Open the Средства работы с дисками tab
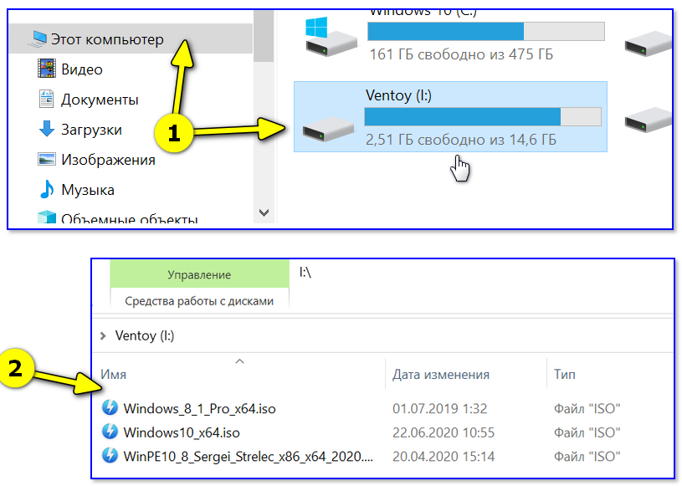The width and height of the screenshot is (682, 486). pos(199,301)
